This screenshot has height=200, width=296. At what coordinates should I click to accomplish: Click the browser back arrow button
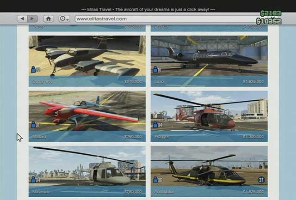coord(23,18)
